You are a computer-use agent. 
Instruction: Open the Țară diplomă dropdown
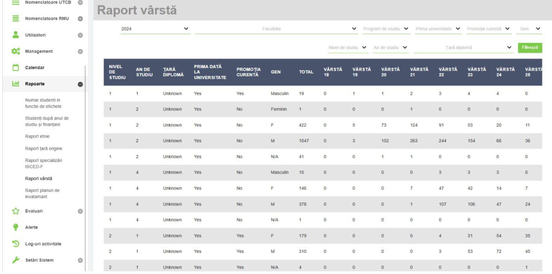click(x=463, y=47)
